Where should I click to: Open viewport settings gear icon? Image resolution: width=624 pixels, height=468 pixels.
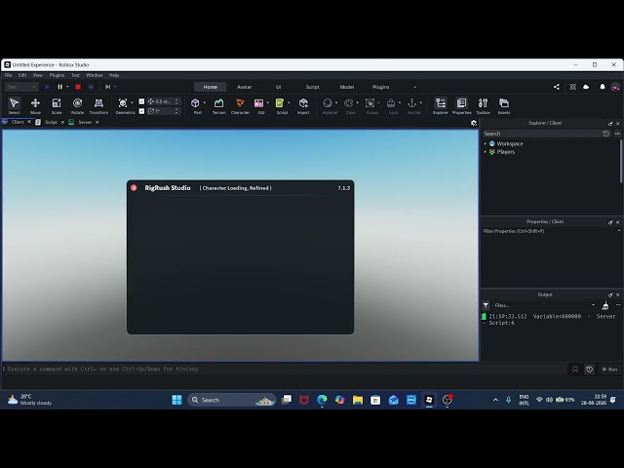[474, 123]
